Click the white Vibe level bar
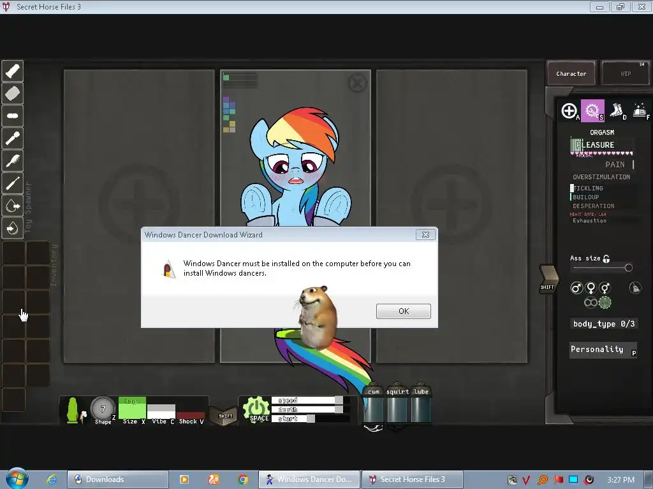Image resolution: width=653 pixels, height=489 pixels. click(161, 412)
